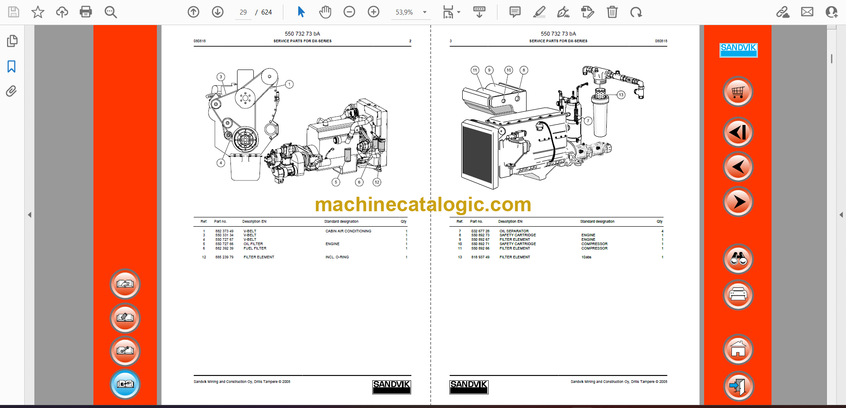846x408 pixels.
Task: Open the page thumbnails side panel
Action: pyautogui.click(x=12, y=41)
